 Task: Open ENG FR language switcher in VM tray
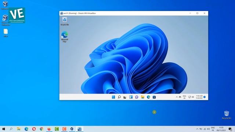184,97
